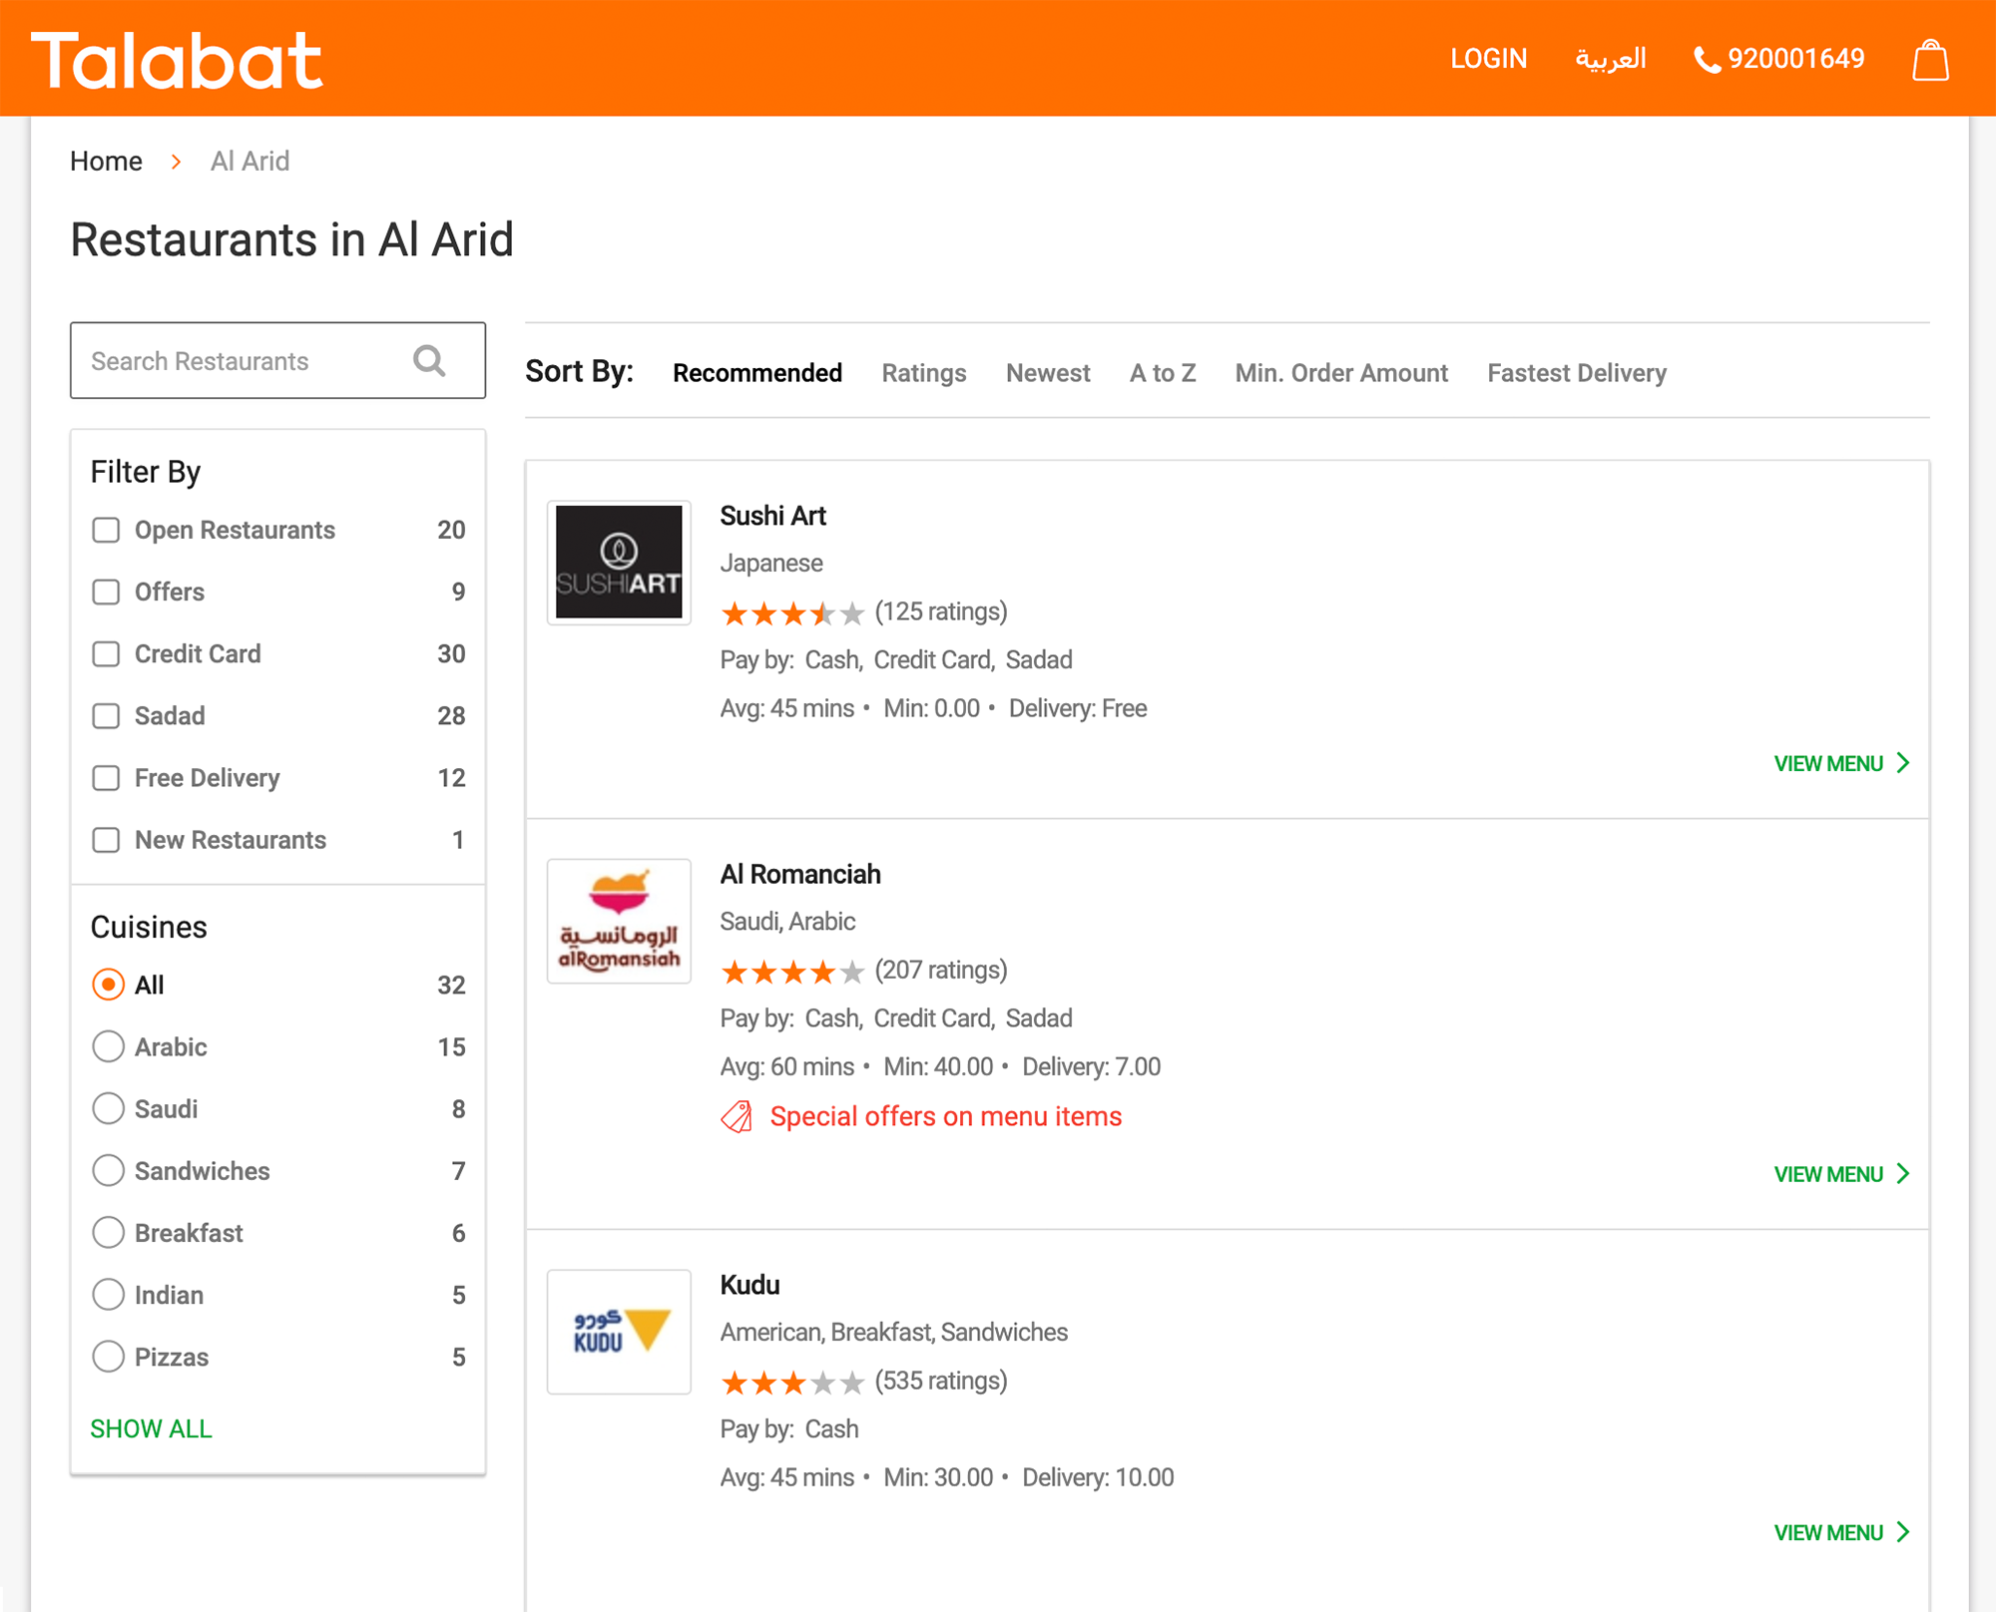This screenshot has width=1996, height=1612.
Task: Click Al Romanciah VIEW MENU text
Action: click(x=1828, y=1175)
